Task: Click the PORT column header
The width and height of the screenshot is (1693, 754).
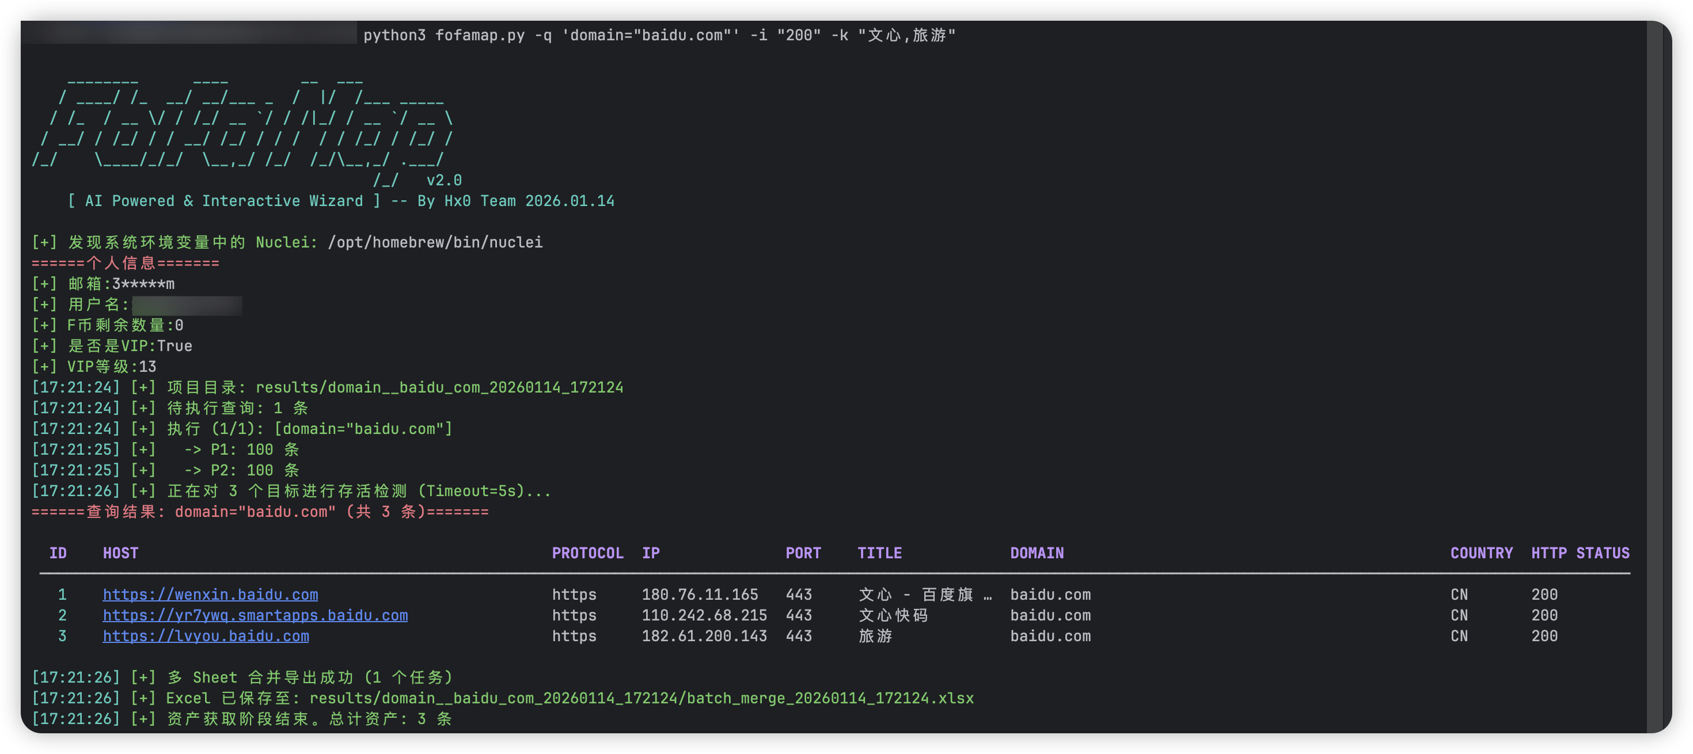Action: point(803,553)
